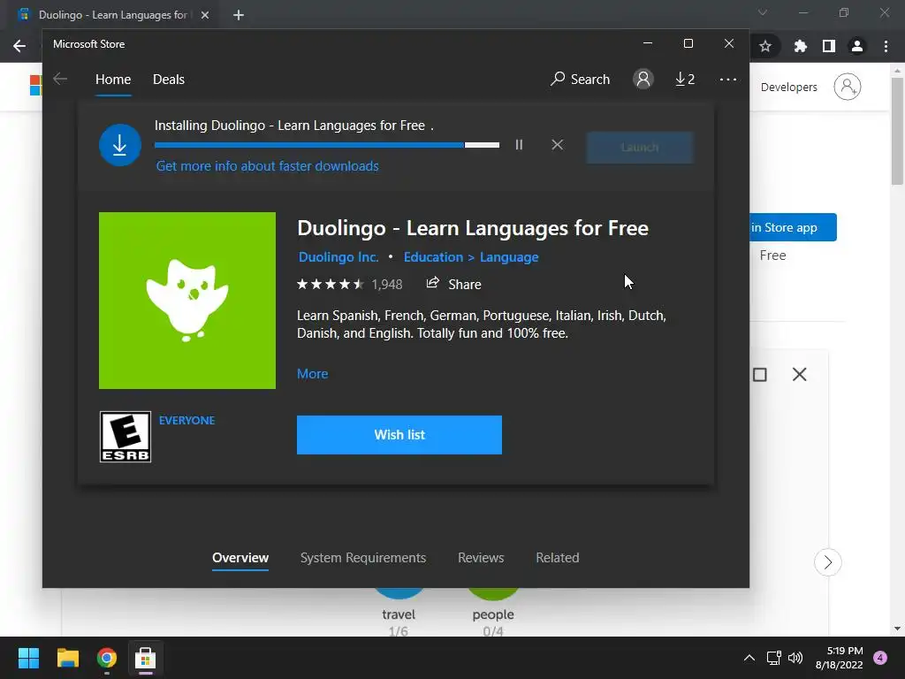
Task: Select the Overview tab
Action: pos(240,558)
